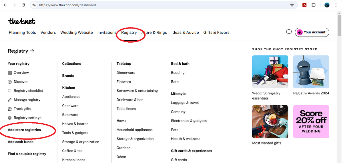The width and height of the screenshot is (343, 163).
Task: Open the browser extensions puzzle icon
Action: (x=314, y=5)
